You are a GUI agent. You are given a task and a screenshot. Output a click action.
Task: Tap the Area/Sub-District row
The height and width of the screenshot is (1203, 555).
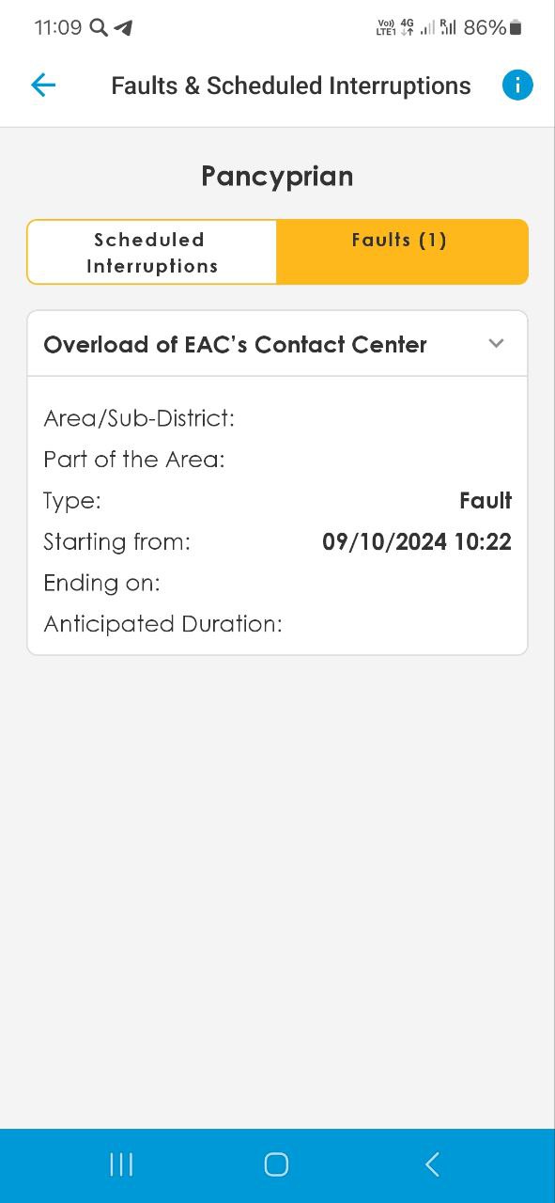(x=277, y=418)
